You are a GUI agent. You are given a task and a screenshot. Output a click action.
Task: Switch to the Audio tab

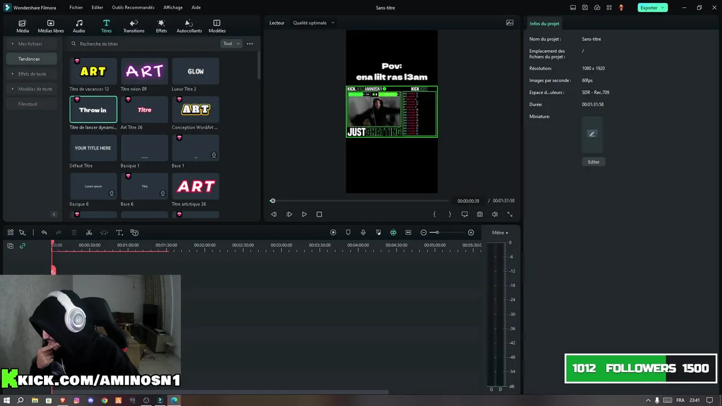79,27
